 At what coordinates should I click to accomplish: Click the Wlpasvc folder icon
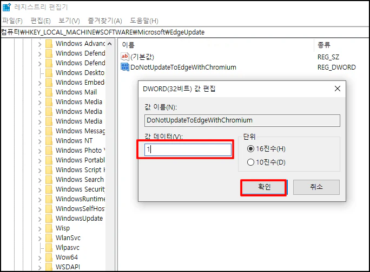[x=49, y=248]
